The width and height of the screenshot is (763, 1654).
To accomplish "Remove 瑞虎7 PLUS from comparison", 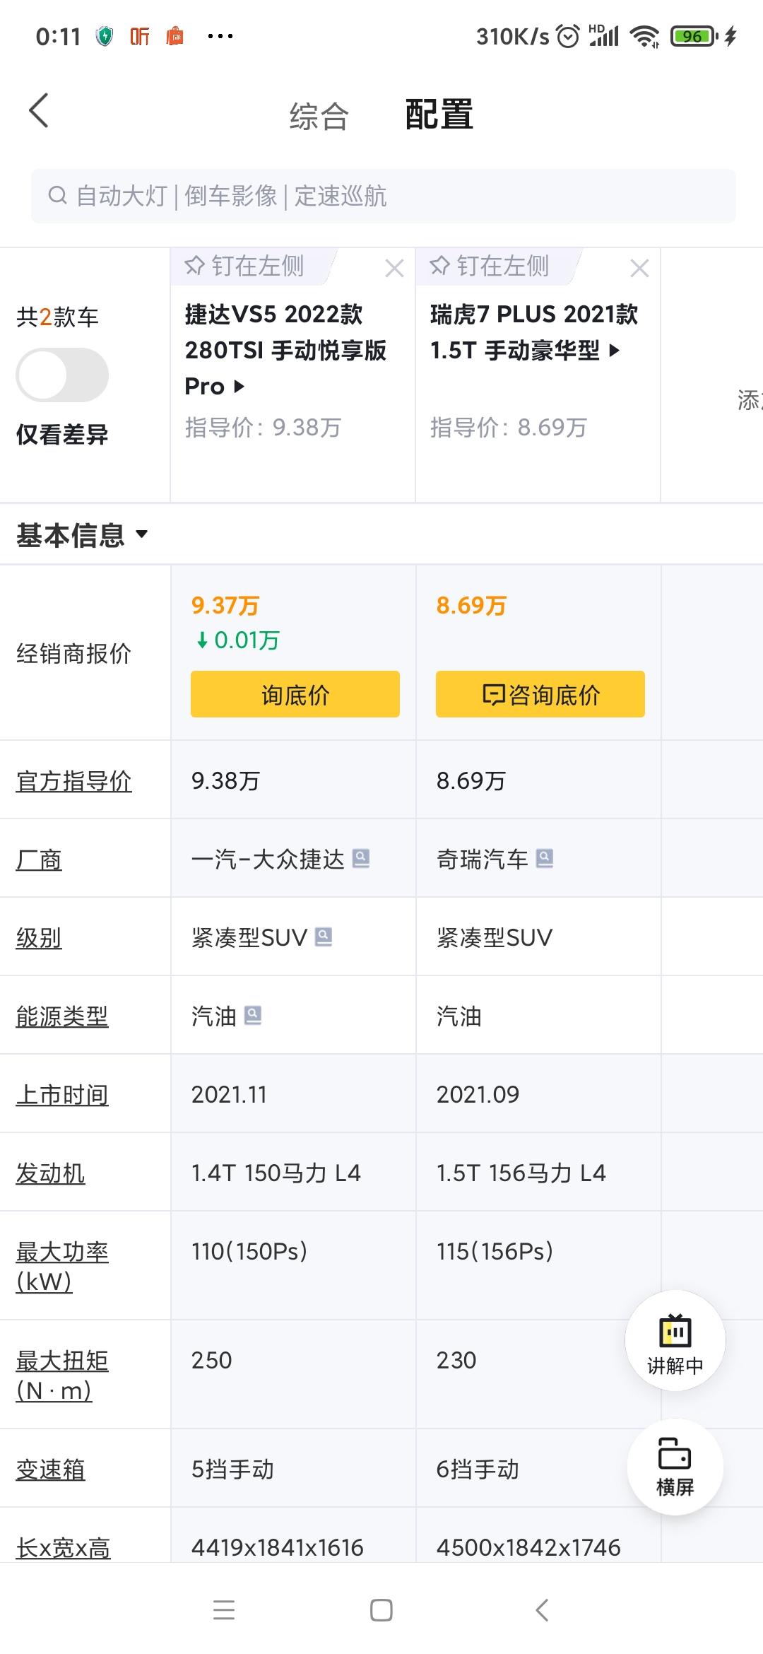I will [x=639, y=268].
